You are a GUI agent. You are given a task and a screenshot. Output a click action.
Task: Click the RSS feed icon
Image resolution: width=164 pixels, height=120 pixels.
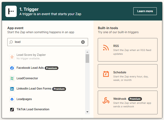[106, 48]
